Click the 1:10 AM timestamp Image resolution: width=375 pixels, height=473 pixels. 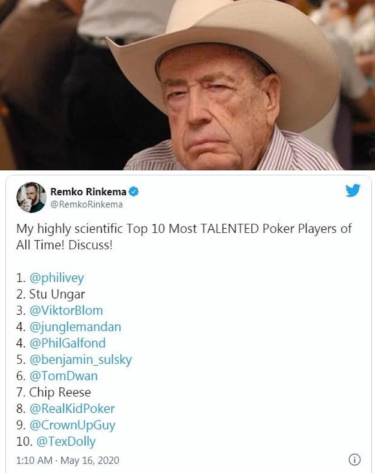(34, 460)
